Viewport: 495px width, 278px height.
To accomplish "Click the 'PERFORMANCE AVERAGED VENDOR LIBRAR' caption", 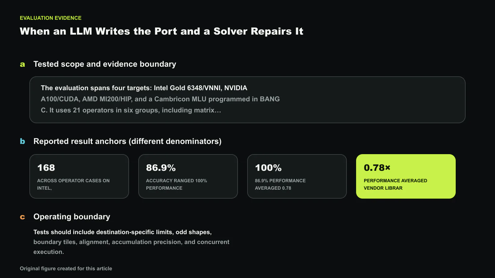I will (x=395, y=184).
